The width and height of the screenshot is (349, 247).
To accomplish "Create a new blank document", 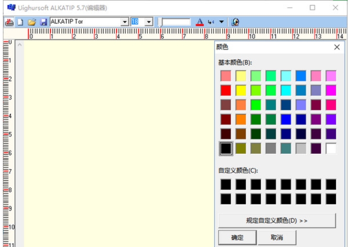I will (x=20, y=22).
